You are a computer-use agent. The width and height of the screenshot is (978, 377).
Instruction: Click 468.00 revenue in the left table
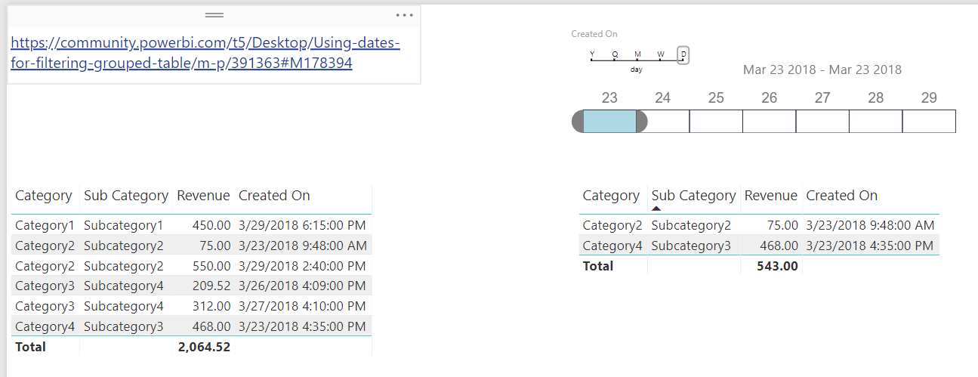[211, 326]
